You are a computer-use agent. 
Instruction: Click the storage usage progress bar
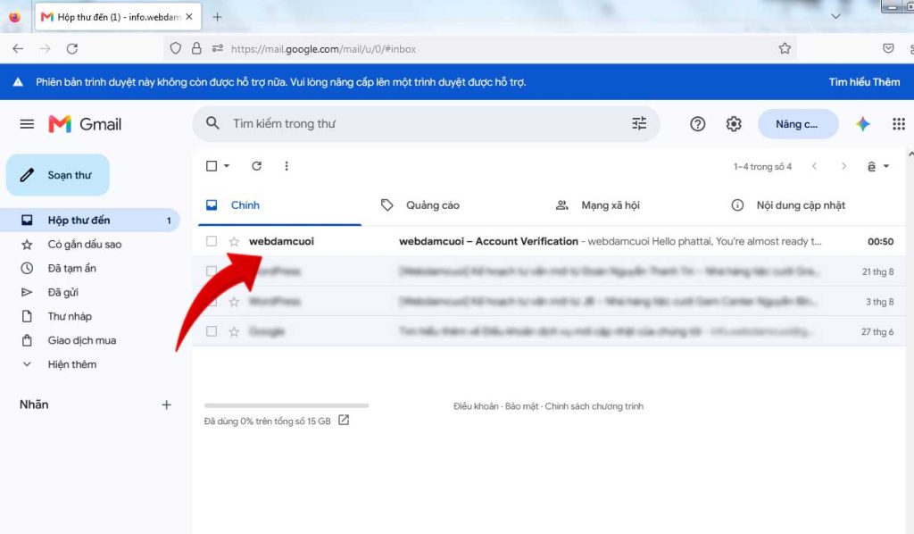point(287,405)
